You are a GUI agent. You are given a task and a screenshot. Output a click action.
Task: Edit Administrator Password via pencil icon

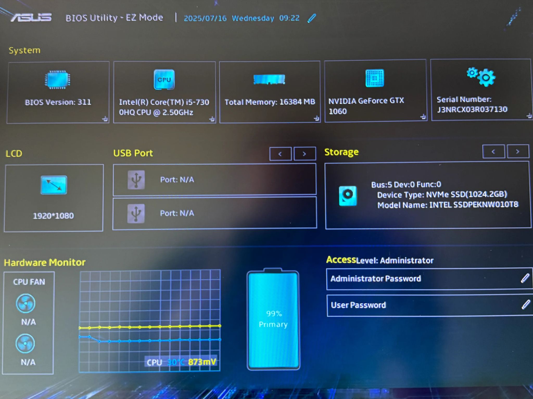click(525, 278)
